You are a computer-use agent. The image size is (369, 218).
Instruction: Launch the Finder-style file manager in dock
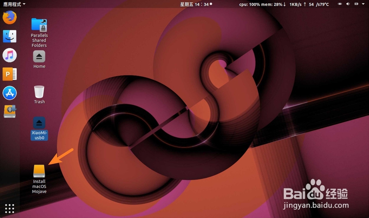[x=10, y=36]
